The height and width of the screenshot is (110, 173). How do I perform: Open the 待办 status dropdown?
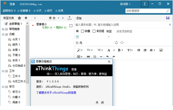click(54, 18)
